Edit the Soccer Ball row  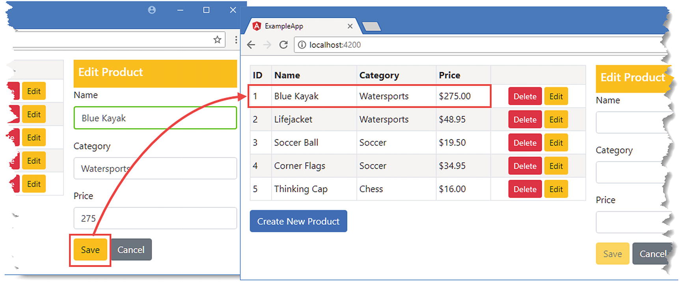click(x=556, y=143)
